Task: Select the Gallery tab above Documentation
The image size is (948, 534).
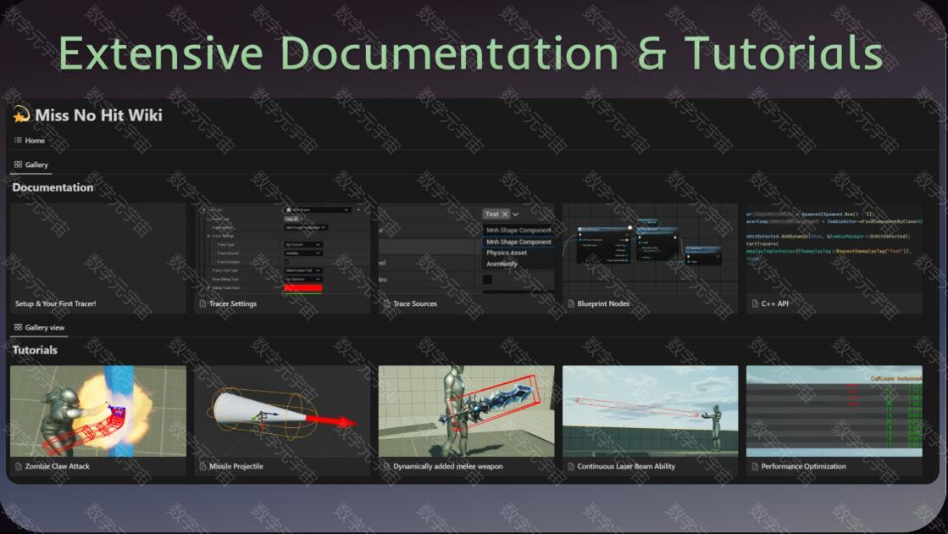Action: point(30,164)
